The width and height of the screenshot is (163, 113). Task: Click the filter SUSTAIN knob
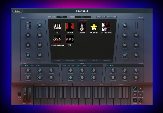pyautogui.click(x=28, y=55)
